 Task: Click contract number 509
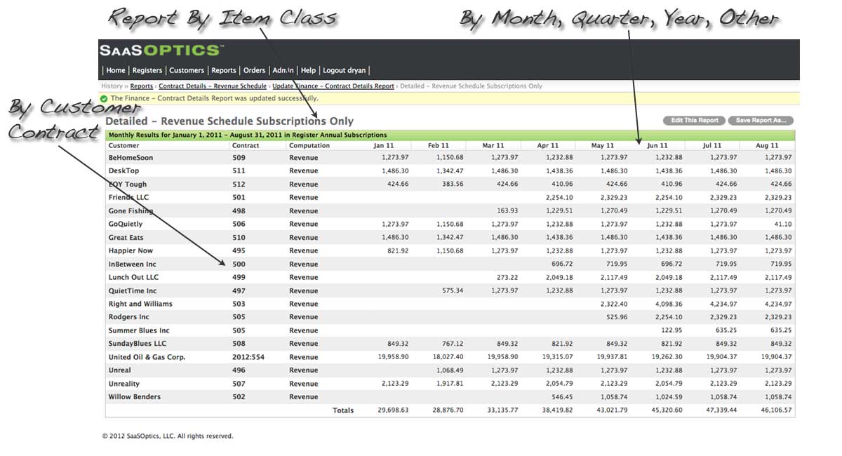click(239, 158)
